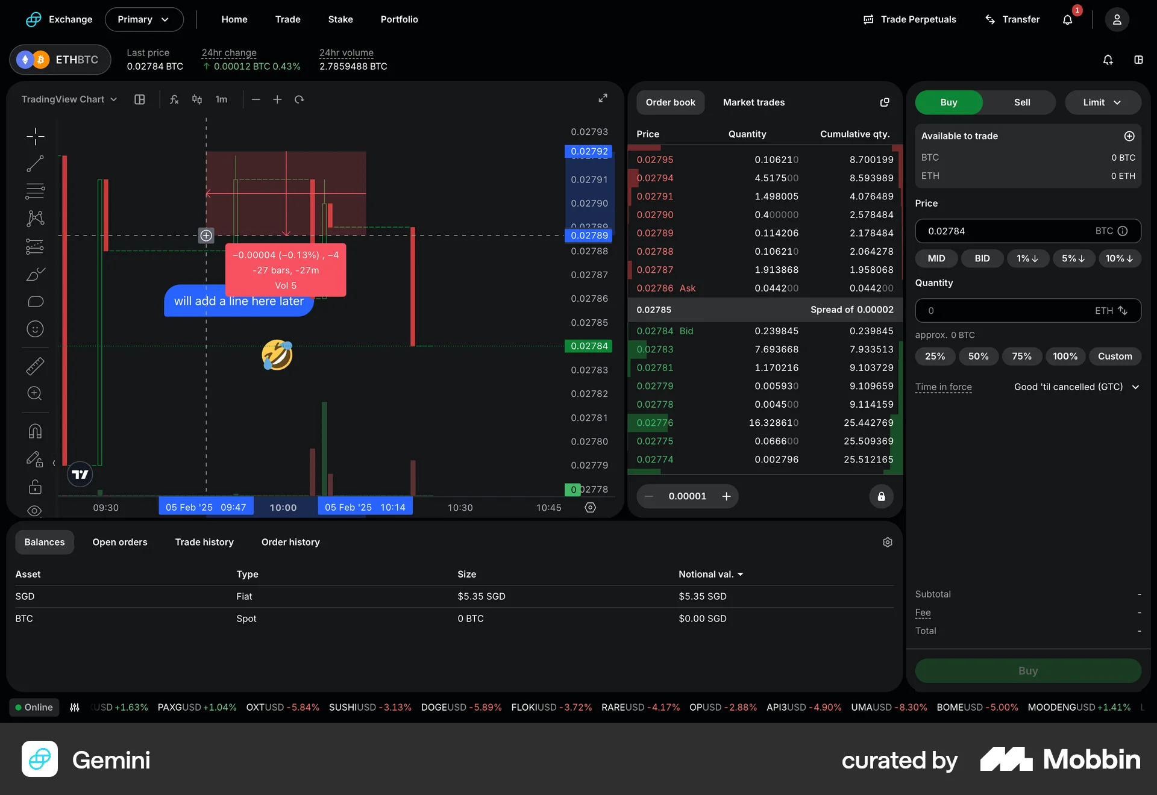This screenshot has width=1157, height=795.
Task: Open the indicators fx menu
Action: (174, 99)
